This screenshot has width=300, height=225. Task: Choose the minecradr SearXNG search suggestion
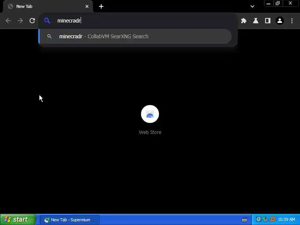(135, 36)
